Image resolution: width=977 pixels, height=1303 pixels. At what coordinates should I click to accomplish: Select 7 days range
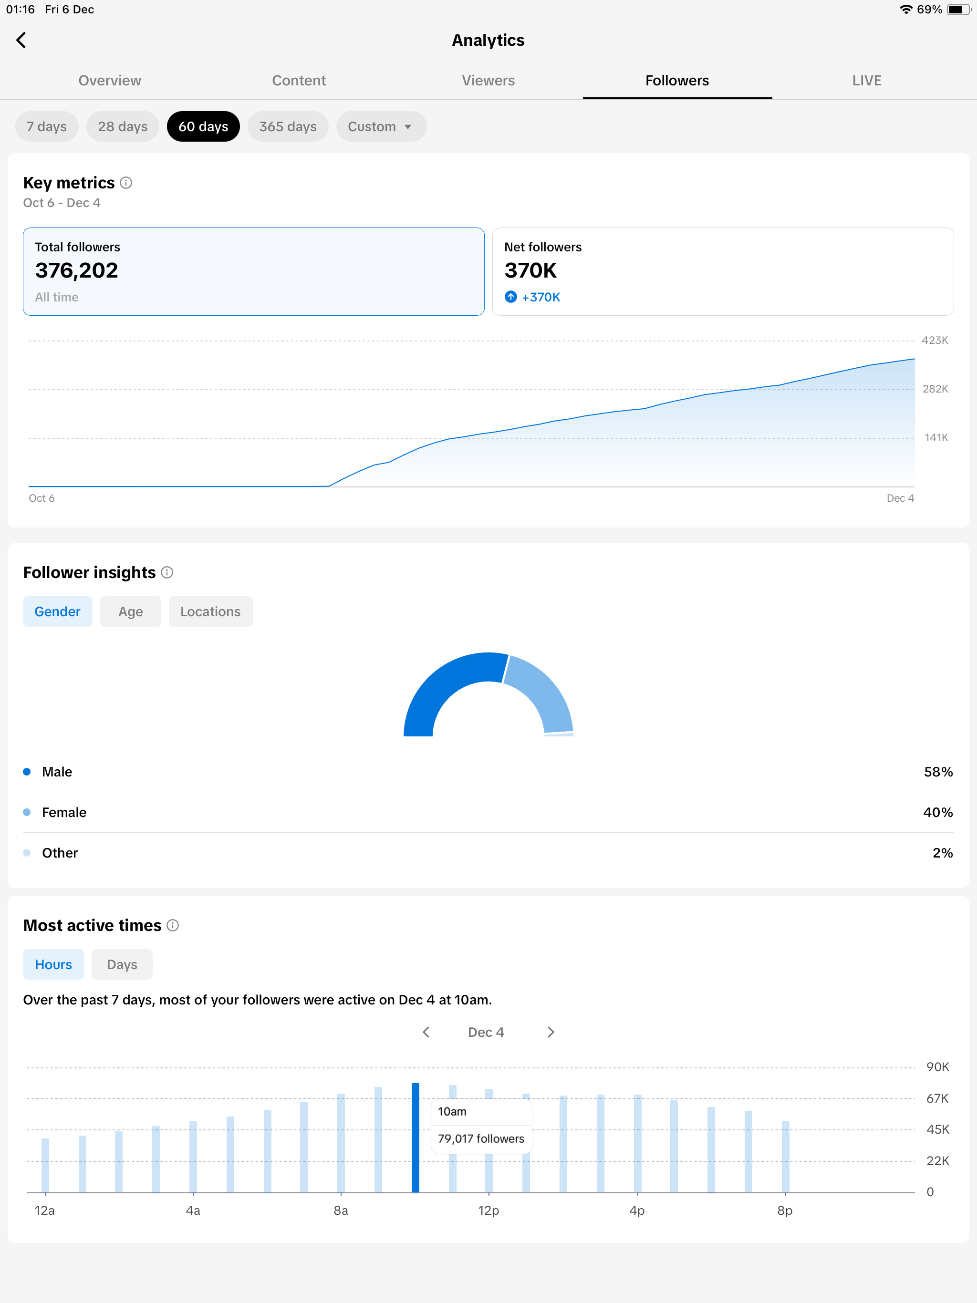point(47,127)
